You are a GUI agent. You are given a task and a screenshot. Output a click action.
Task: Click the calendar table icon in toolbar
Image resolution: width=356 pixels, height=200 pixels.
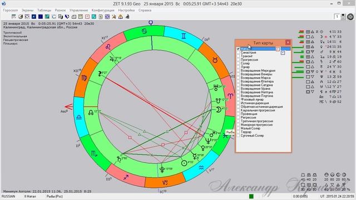point(13,17)
